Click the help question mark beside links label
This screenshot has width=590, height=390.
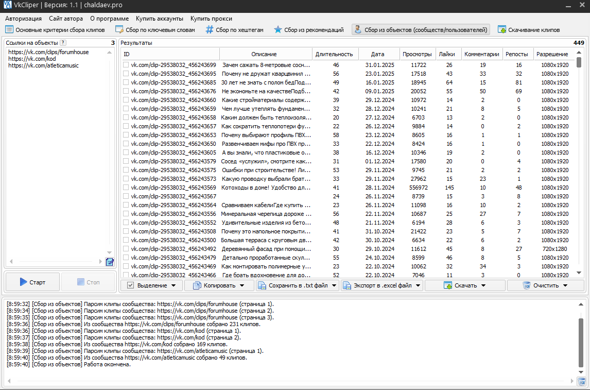pos(63,43)
